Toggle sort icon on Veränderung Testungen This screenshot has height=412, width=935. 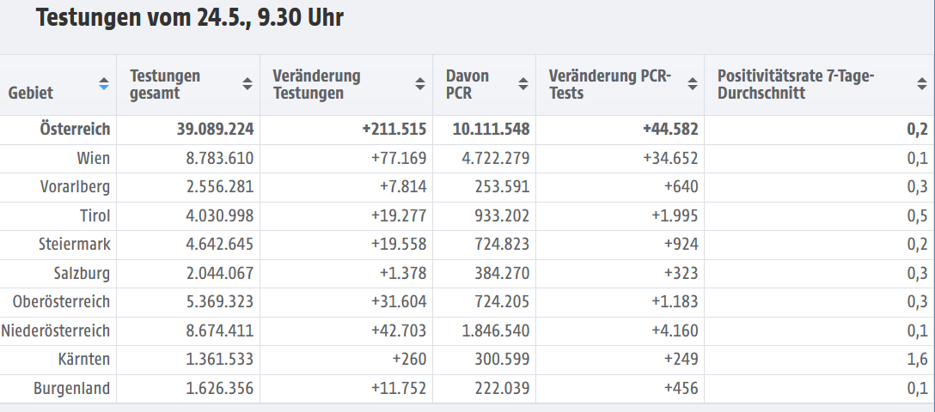(420, 84)
